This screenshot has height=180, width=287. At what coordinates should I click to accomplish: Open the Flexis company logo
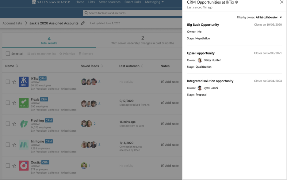24,103
